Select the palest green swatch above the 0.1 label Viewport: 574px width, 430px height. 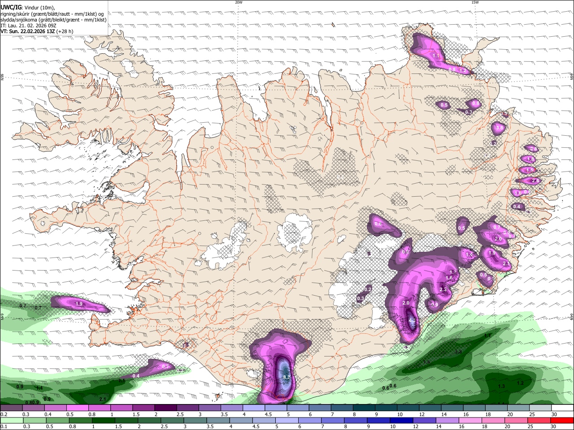point(12,421)
